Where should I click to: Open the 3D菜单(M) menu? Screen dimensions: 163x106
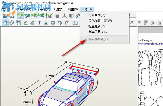tap(23, 9)
